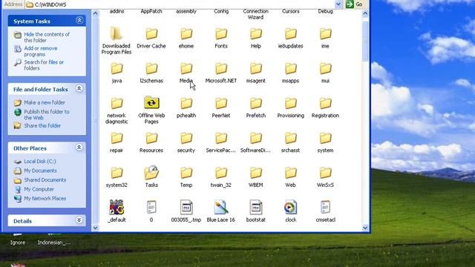Select the repair folder
The height and width of the screenshot is (267, 475).
pyautogui.click(x=117, y=142)
